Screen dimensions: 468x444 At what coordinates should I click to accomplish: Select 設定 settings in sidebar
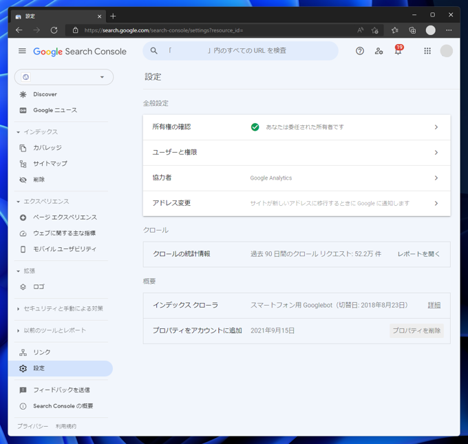61,368
